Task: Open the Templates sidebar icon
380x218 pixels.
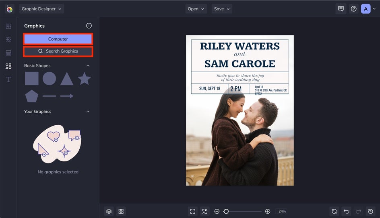Action: pos(8,53)
